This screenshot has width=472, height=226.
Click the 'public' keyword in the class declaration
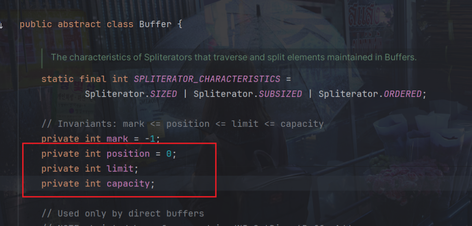[x=36, y=24]
